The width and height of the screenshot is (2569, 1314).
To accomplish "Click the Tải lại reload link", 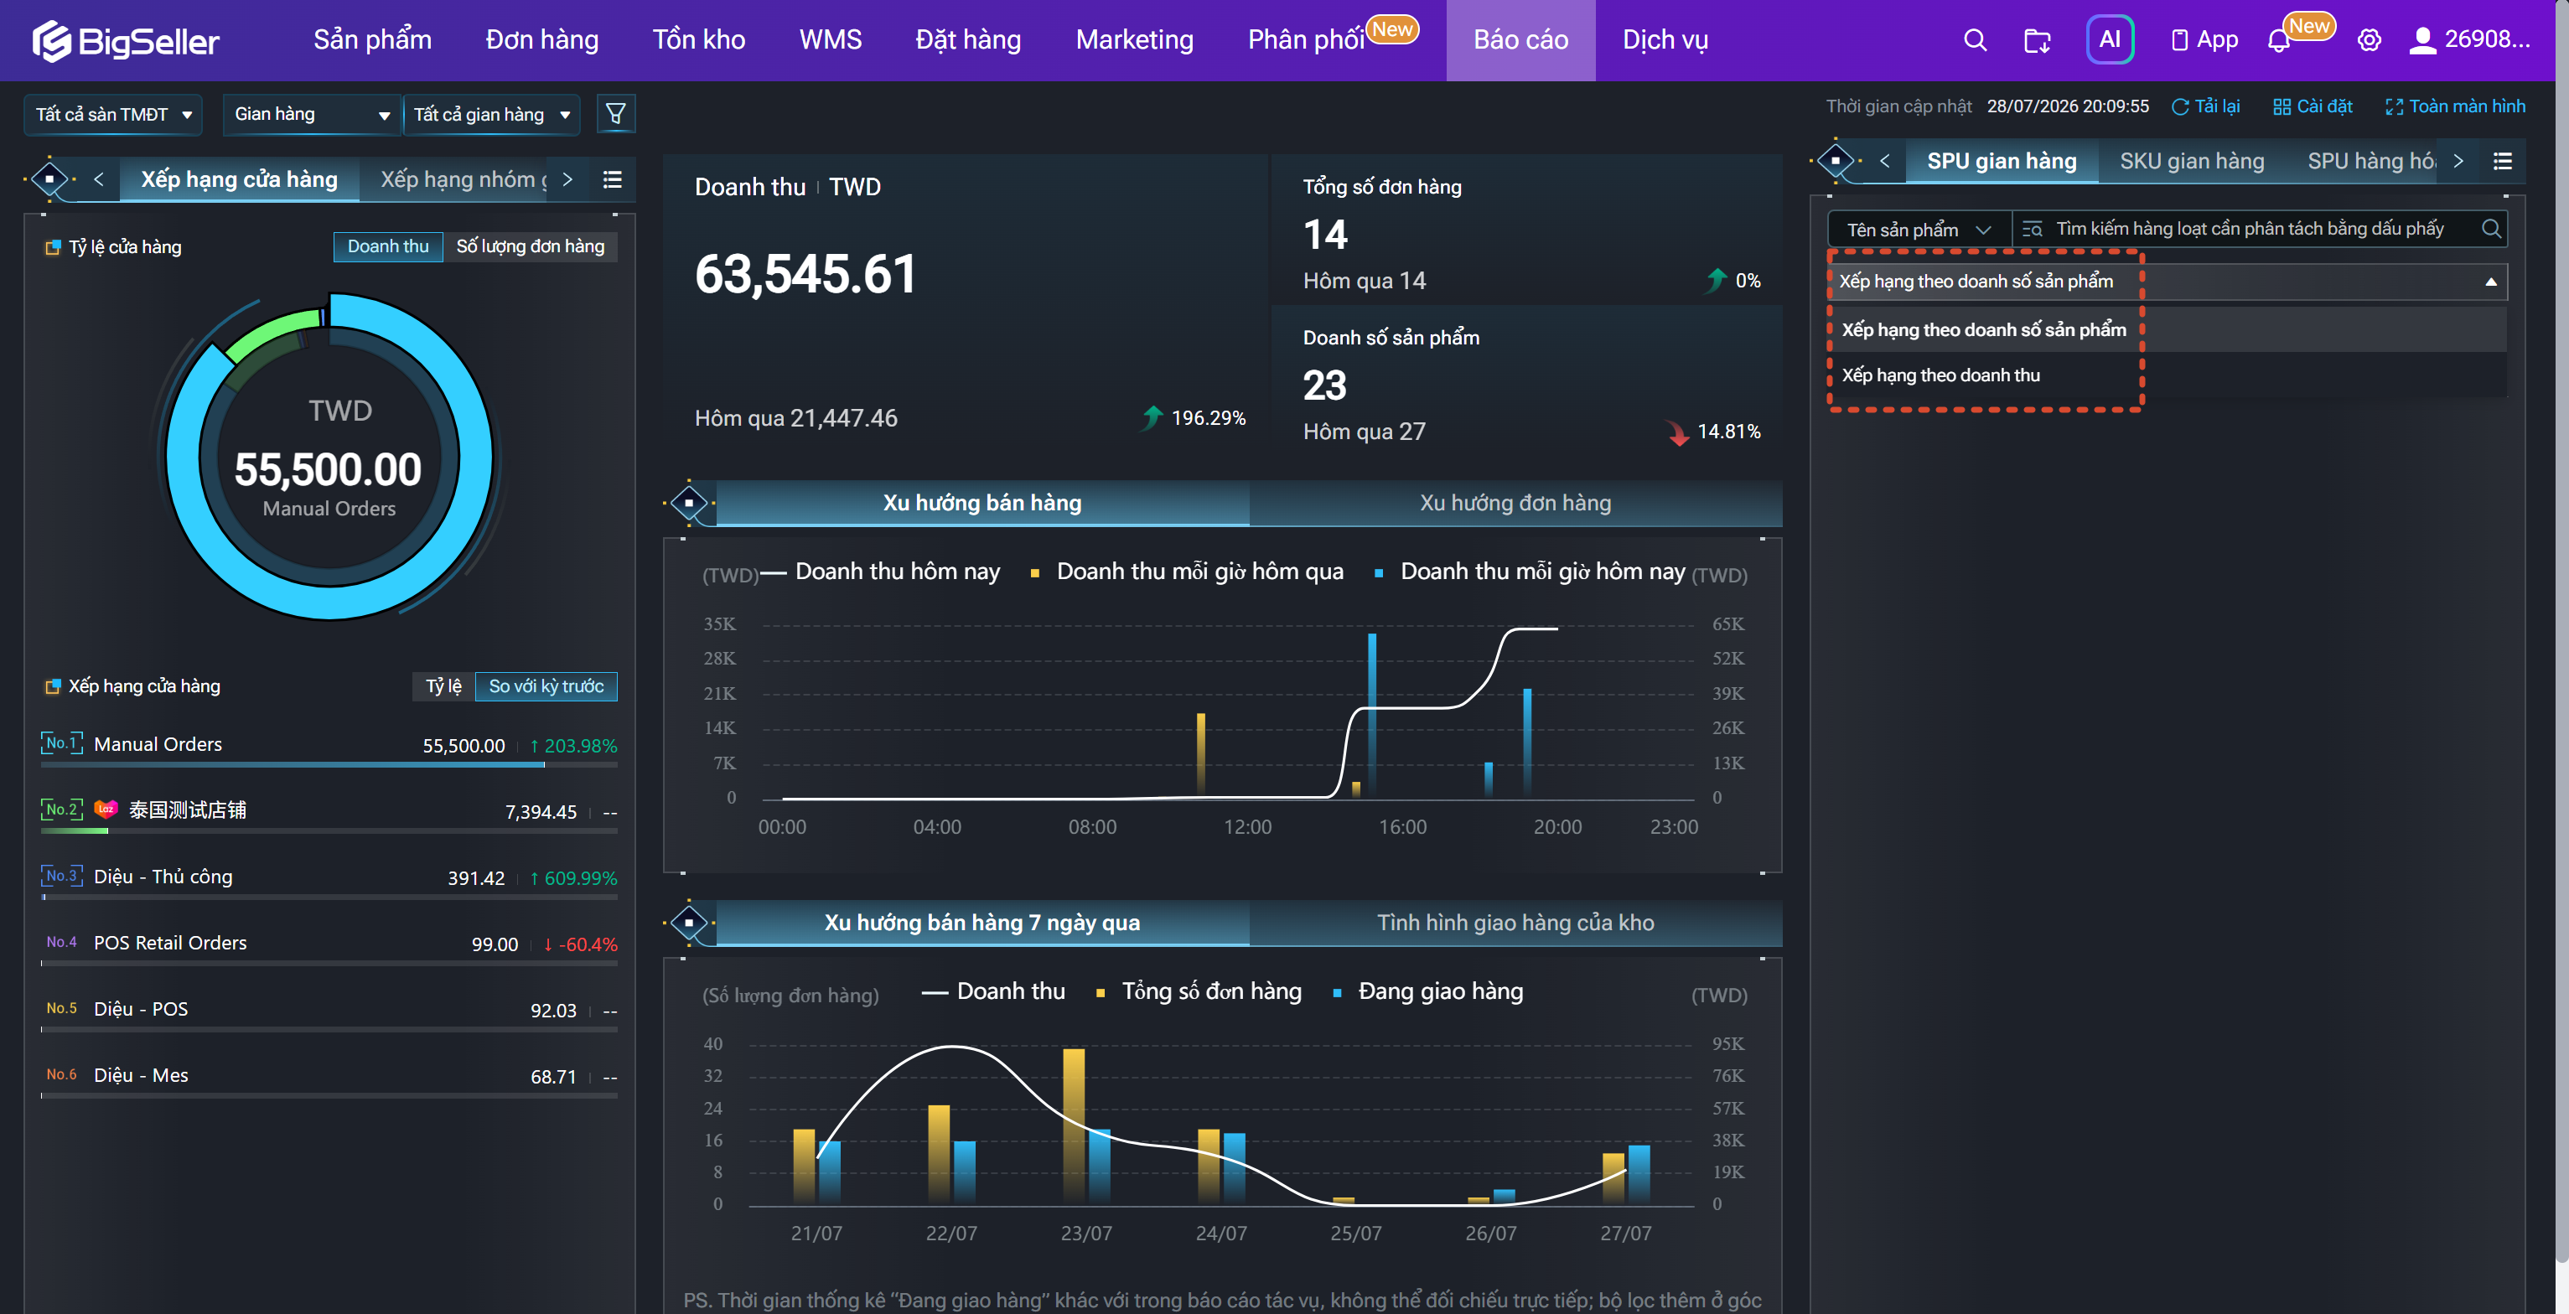I will point(2205,106).
